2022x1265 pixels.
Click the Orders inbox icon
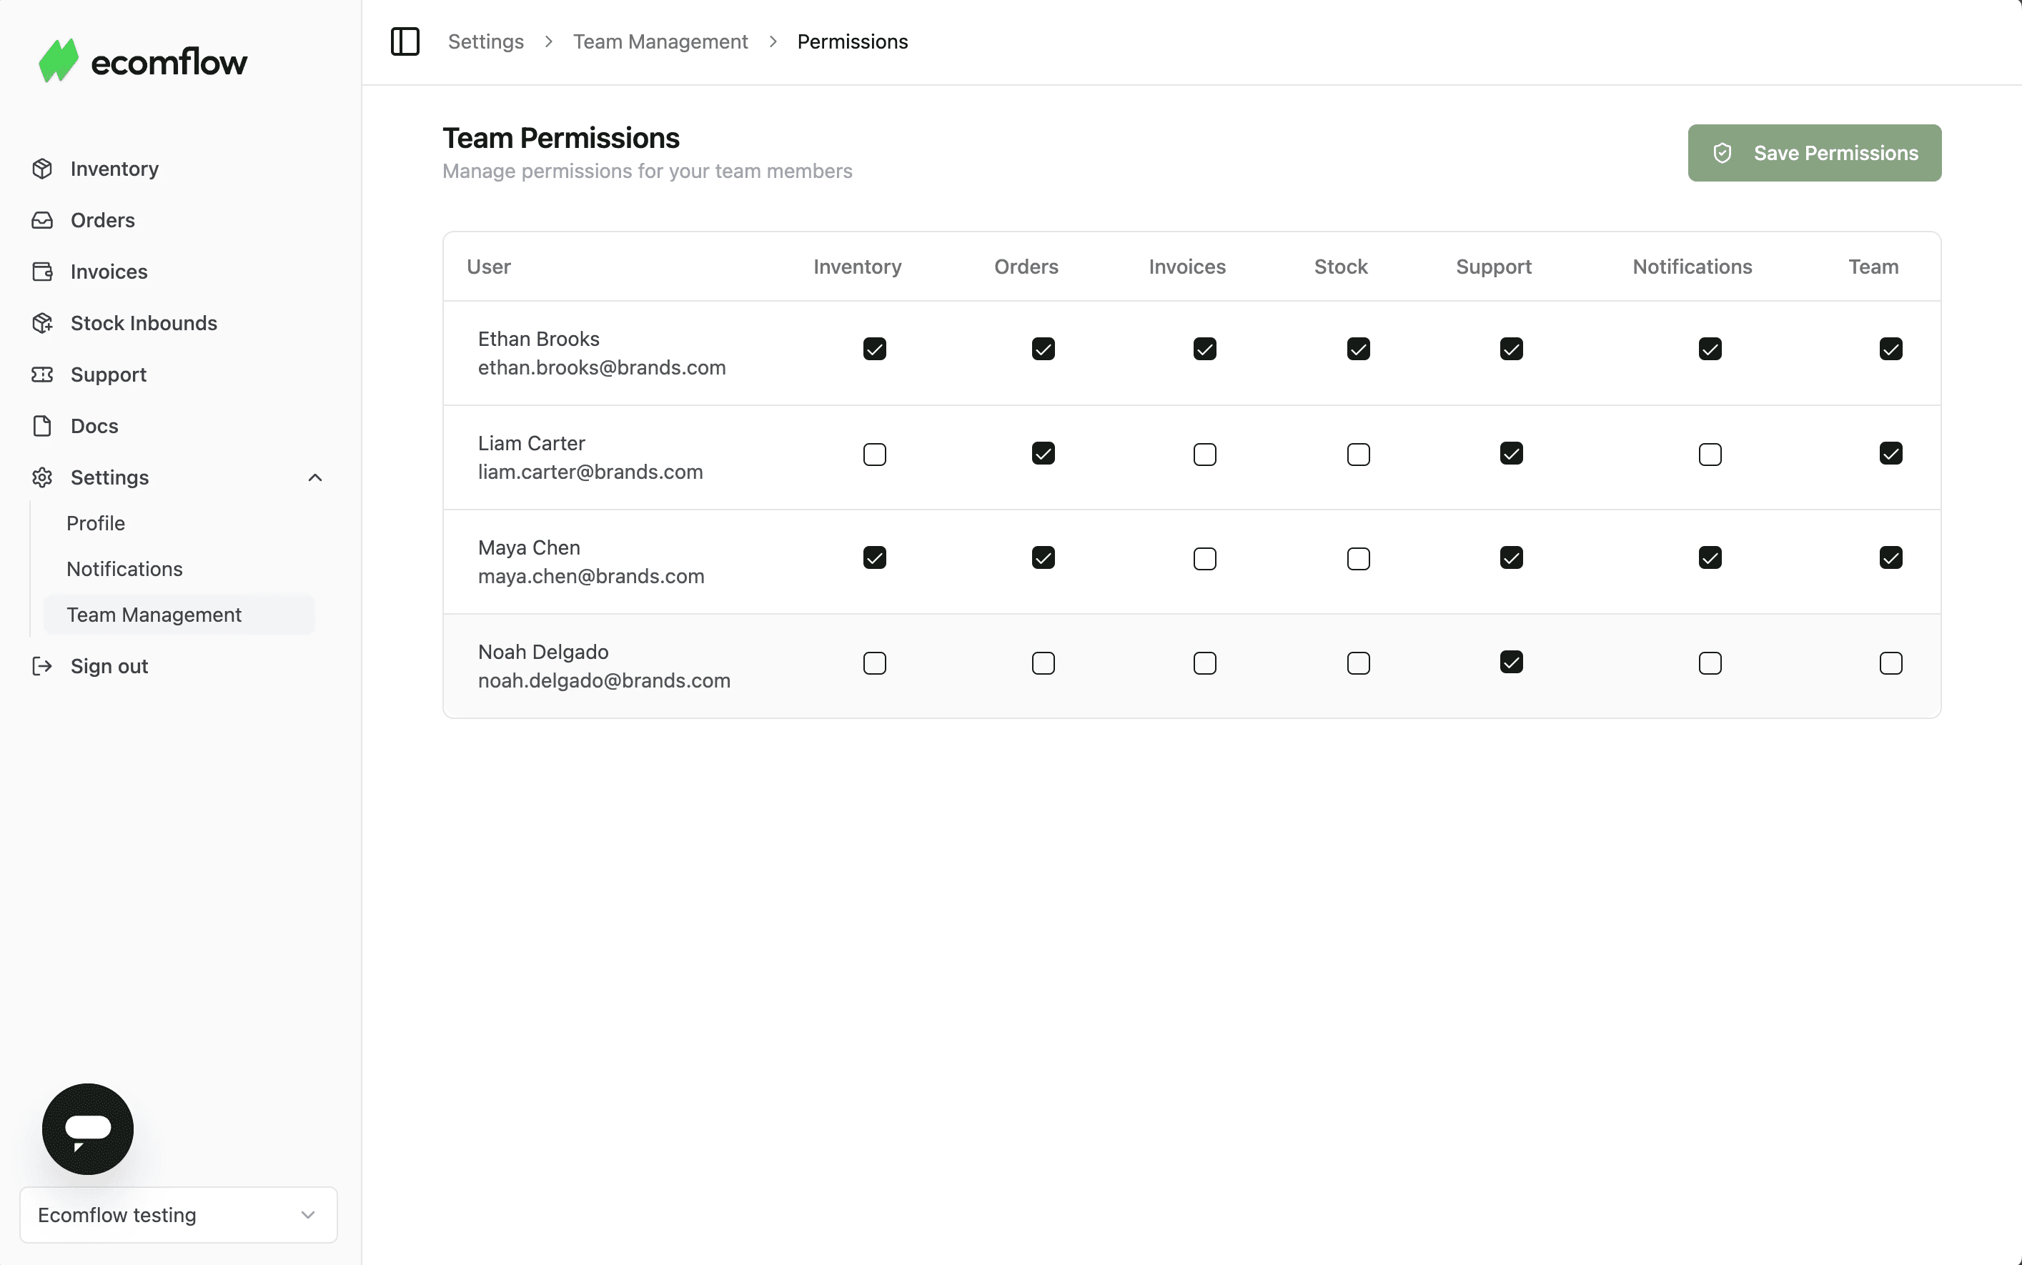pyautogui.click(x=42, y=220)
